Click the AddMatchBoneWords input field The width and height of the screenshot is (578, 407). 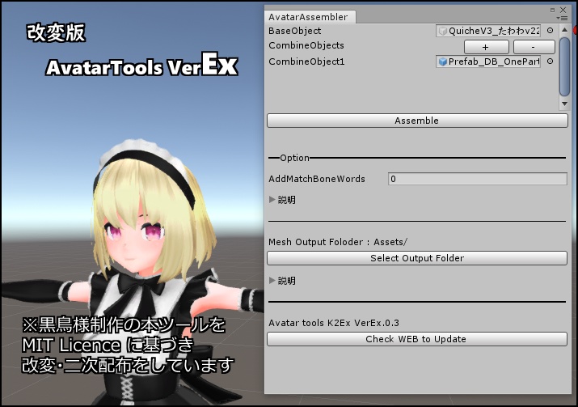coord(478,179)
